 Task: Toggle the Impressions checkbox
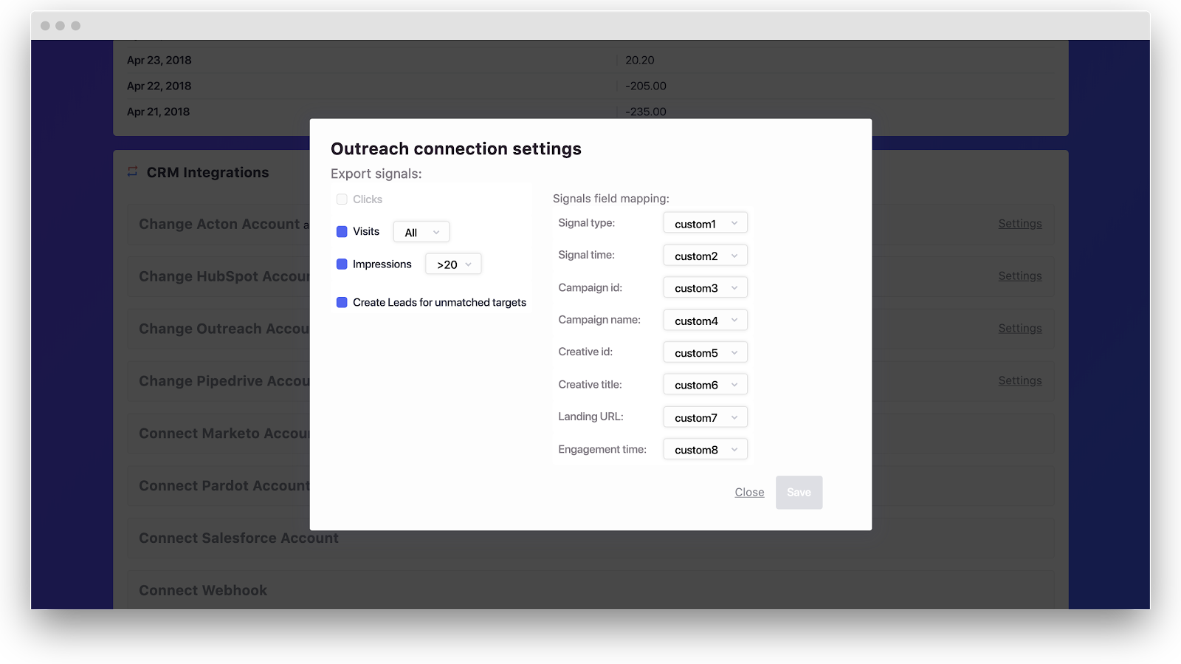click(x=342, y=264)
